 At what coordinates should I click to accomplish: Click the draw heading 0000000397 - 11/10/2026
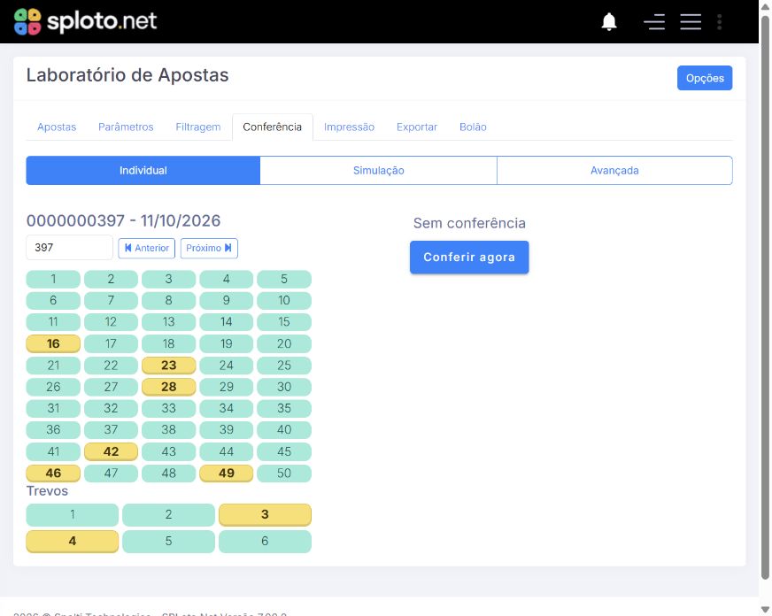coord(124,220)
